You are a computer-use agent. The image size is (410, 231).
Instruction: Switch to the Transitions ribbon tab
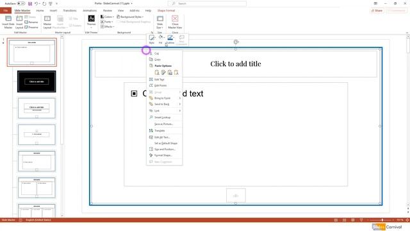[x=70, y=10]
